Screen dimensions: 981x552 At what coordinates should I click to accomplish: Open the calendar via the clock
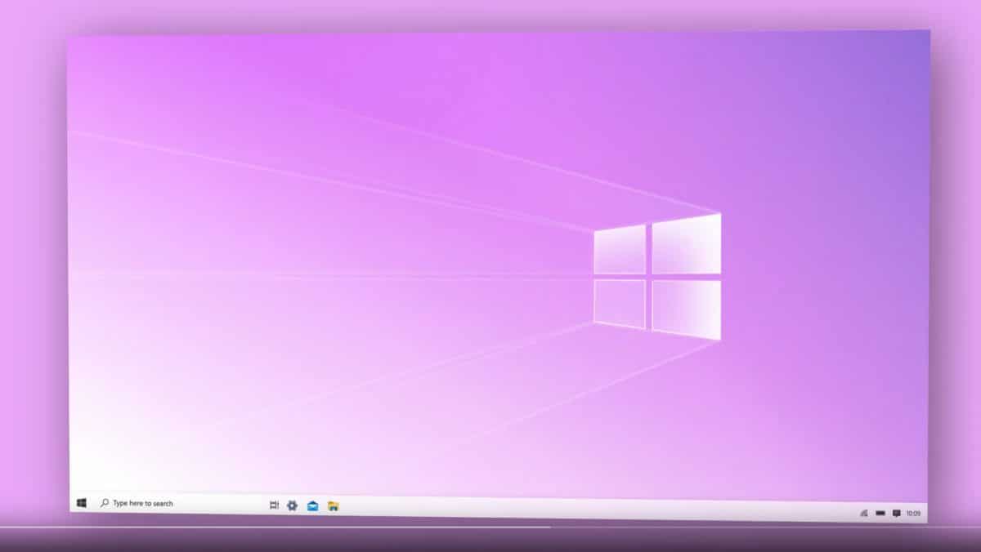[914, 512]
